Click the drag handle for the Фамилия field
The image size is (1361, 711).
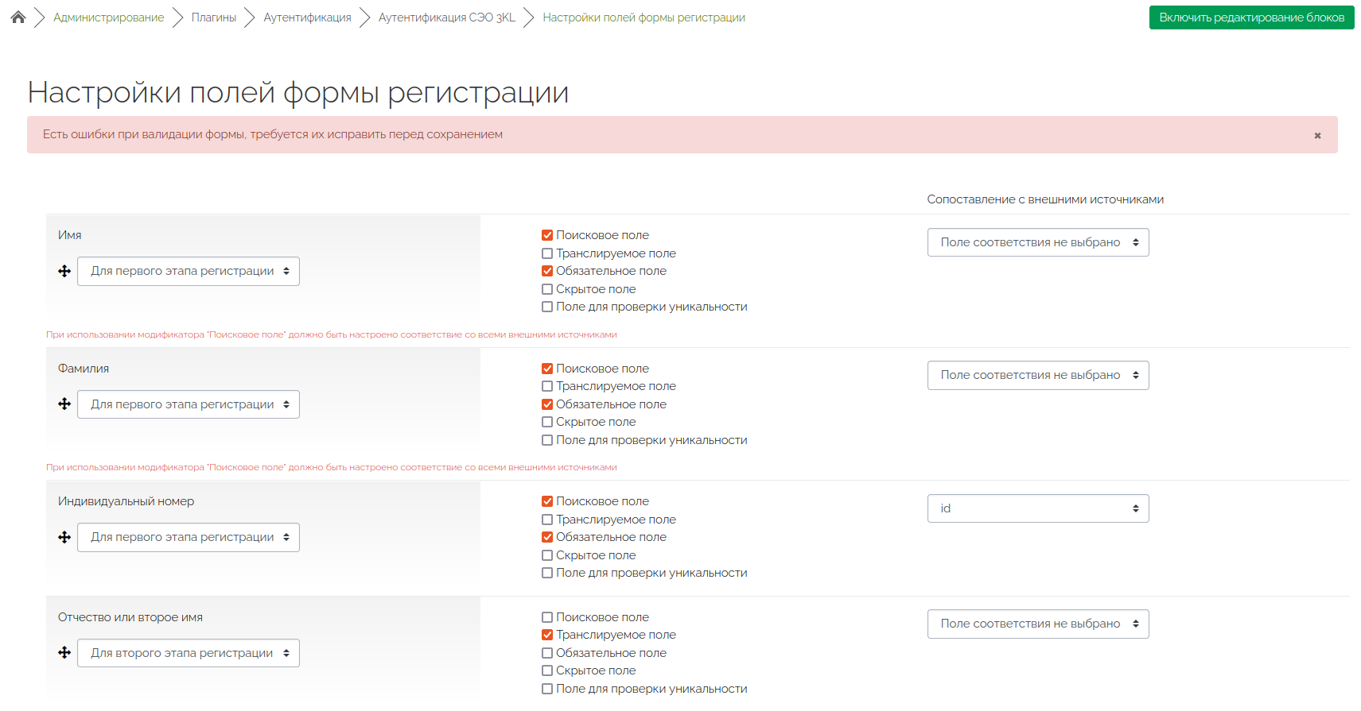point(64,404)
